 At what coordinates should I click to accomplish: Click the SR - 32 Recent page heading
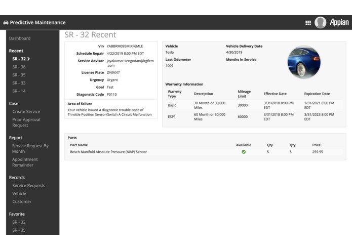coord(90,35)
